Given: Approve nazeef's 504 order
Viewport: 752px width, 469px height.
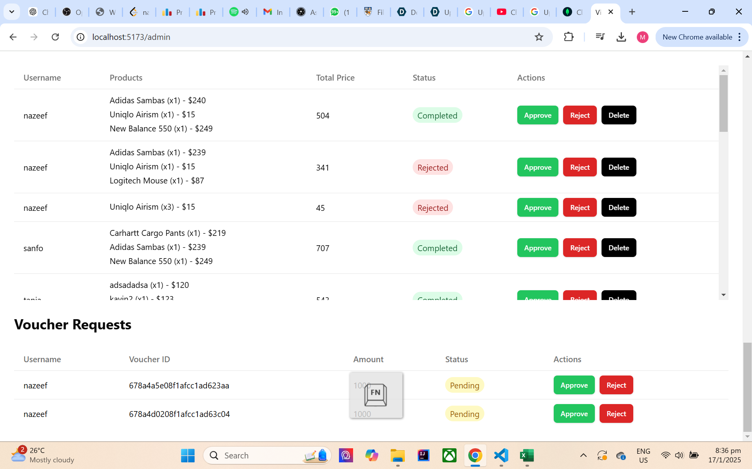Looking at the screenshot, I should [x=538, y=115].
